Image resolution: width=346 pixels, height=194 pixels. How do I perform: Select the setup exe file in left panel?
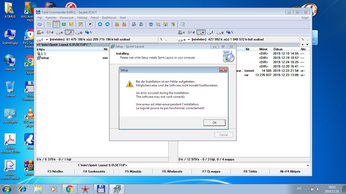(x=73, y=58)
